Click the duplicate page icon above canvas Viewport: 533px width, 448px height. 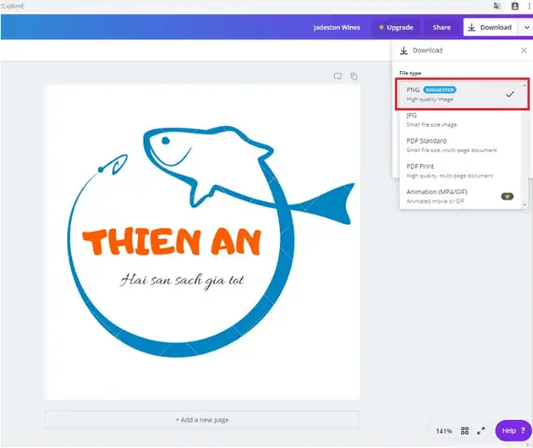(x=354, y=77)
